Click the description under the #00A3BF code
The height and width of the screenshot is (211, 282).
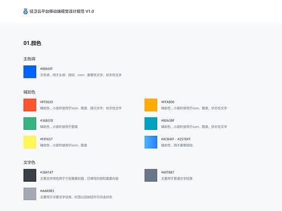[x=194, y=127]
